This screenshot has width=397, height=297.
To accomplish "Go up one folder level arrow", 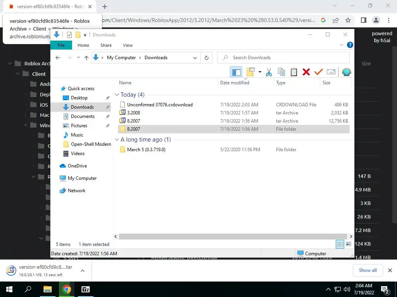I will pos(86,58).
